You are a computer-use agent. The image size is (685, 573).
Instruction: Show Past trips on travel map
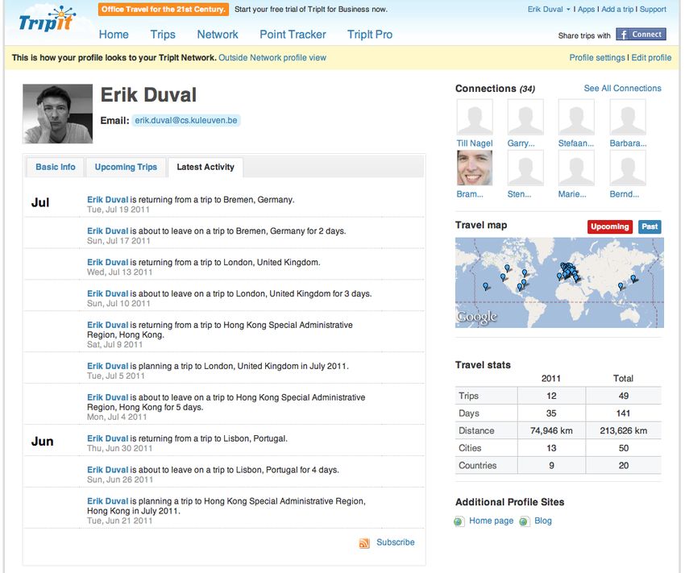[x=650, y=226]
